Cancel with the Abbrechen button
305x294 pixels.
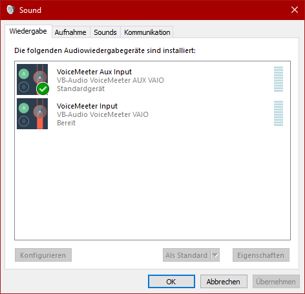click(224, 282)
